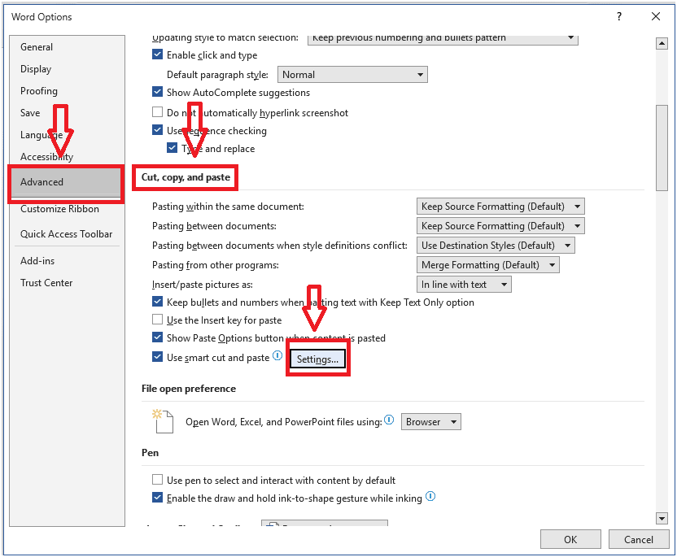677x557 pixels.
Task: Click info icon next to Browser dropdown
Action: point(389,420)
